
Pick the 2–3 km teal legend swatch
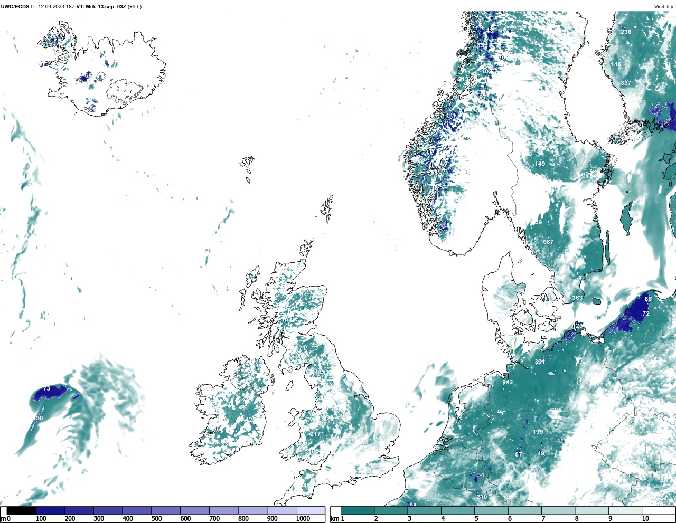tap(391, 511)
